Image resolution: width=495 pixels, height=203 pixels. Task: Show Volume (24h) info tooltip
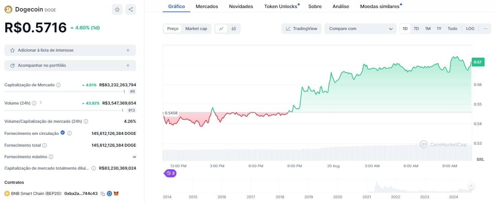point(34,103)
